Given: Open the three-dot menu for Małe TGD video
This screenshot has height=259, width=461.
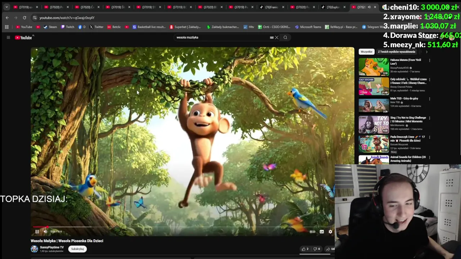Looking at the screenshot, I should [429, 99].
